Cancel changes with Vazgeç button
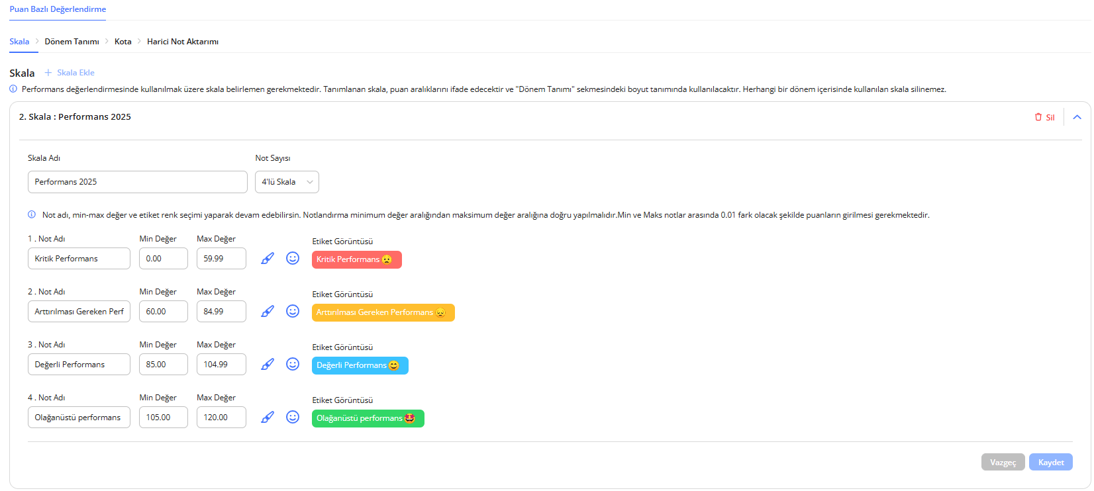This screenshot has height=491, width=1094. [x=1003, y=463]
